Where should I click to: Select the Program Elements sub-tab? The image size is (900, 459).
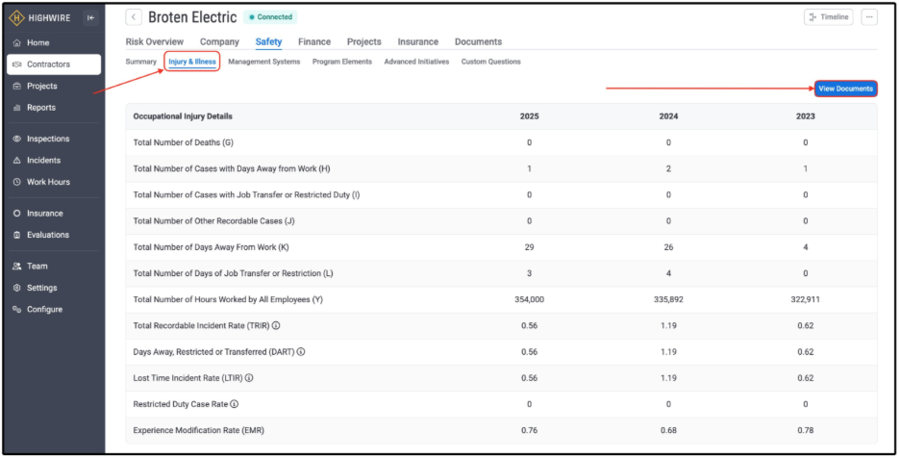point(342,62)
